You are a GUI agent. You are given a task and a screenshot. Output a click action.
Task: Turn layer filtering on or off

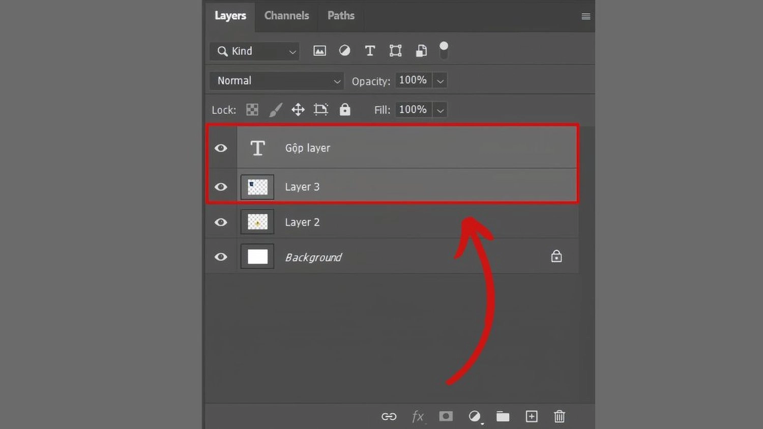tap(444, 50)
